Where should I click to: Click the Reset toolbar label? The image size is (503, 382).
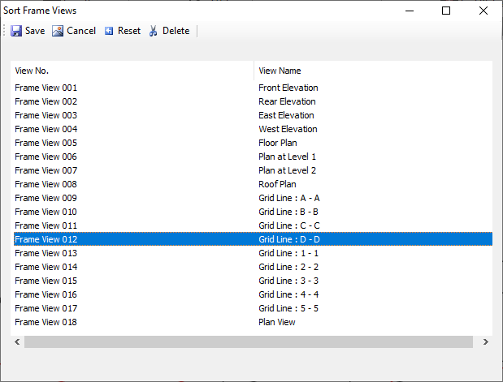pos(129,31)
